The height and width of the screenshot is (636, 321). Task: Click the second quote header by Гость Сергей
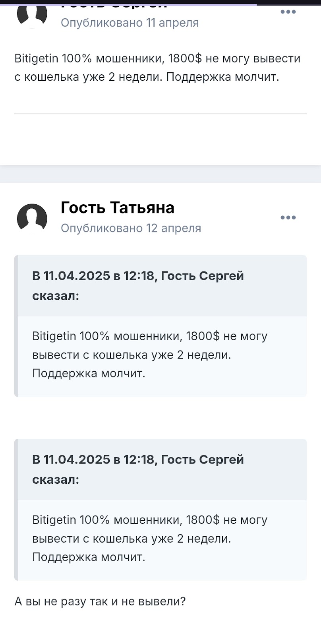(138, 469)
